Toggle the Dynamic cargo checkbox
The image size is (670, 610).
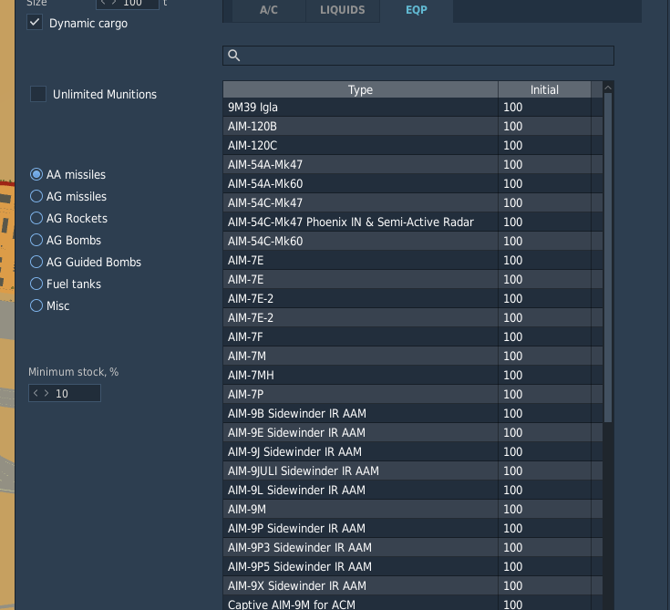point(35,22)
